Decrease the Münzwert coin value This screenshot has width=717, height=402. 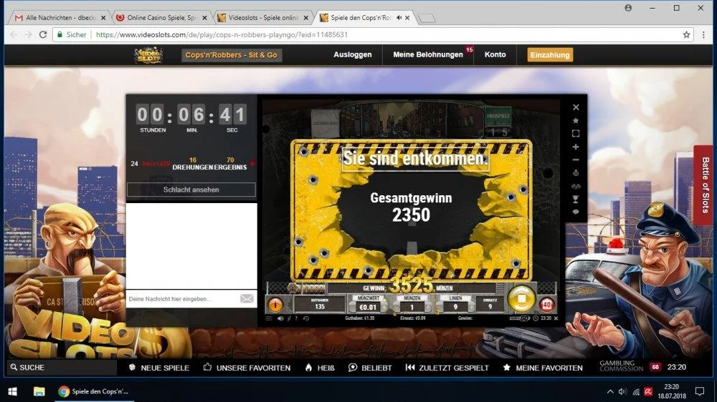pyautogui.click(x=353, y=308)
